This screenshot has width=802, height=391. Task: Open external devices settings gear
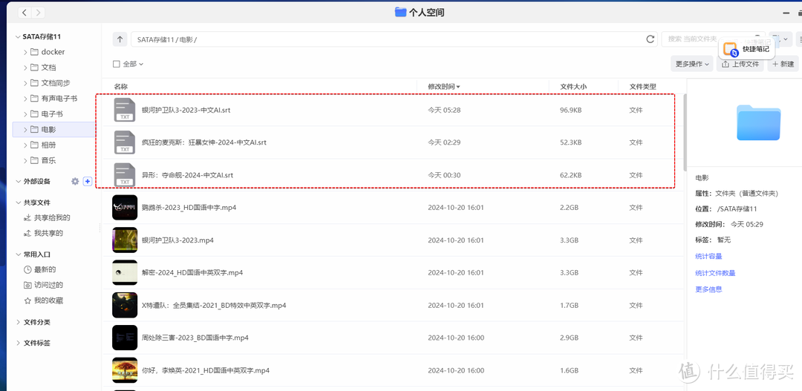pos(74,181)
